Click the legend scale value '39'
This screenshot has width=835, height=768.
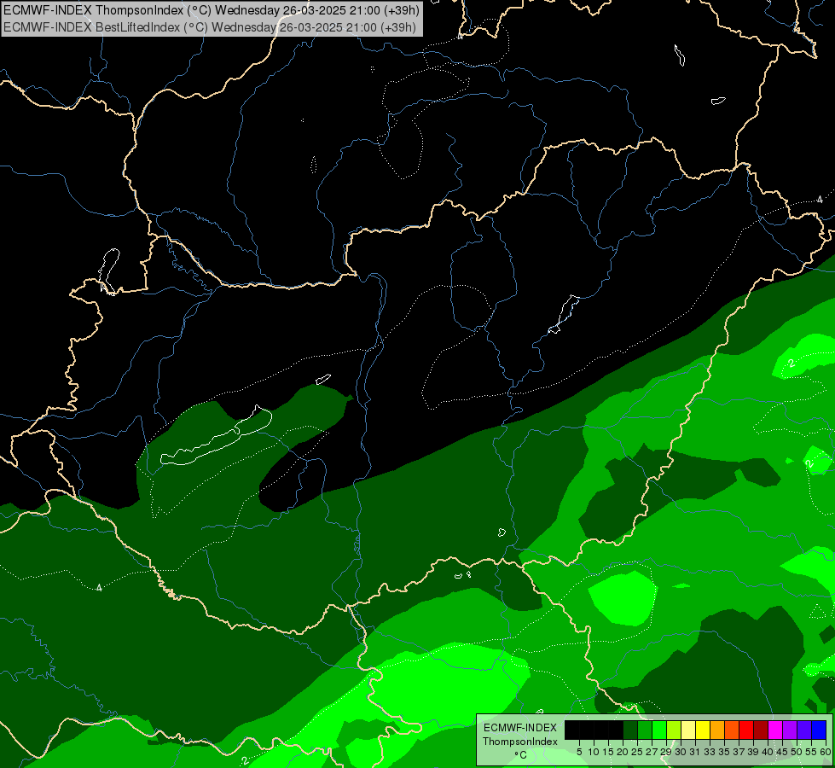[x=753, y=752]
